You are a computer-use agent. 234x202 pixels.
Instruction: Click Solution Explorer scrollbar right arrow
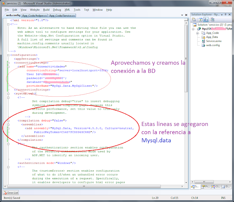click(230, 182)
